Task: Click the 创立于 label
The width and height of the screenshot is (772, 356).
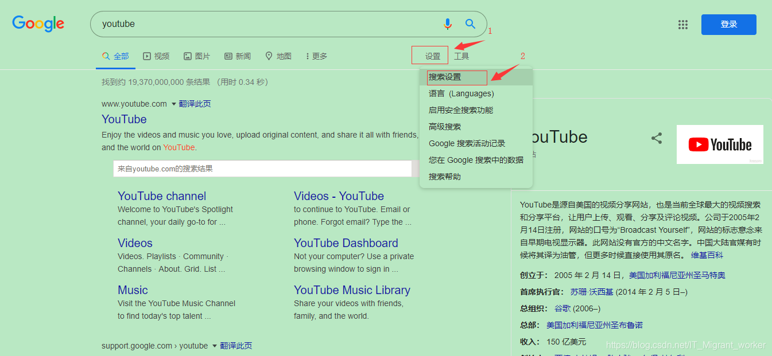Action: [534, 275]
